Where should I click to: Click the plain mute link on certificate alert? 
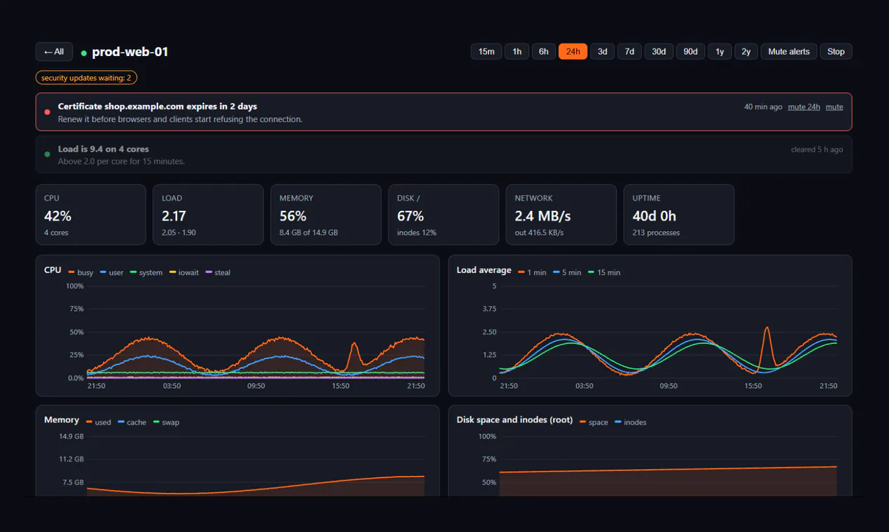point(834,107)
